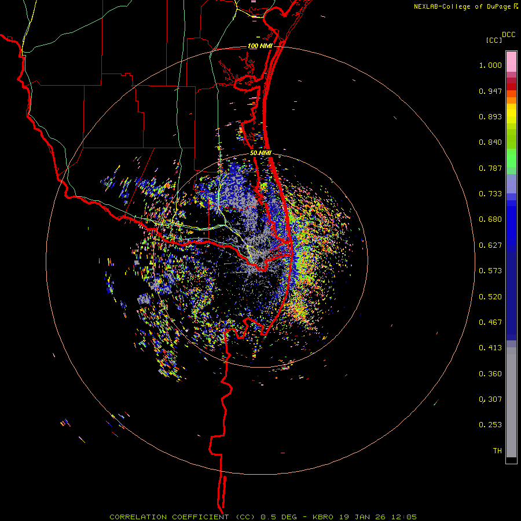Select the 0.573 scale value
Viewport: 521px width, 521px height.
coord(490,271)
